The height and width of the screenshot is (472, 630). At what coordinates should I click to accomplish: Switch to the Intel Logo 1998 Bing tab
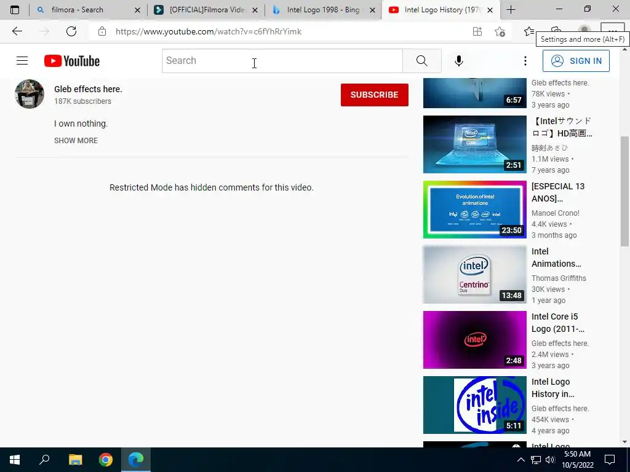point(324,10)
